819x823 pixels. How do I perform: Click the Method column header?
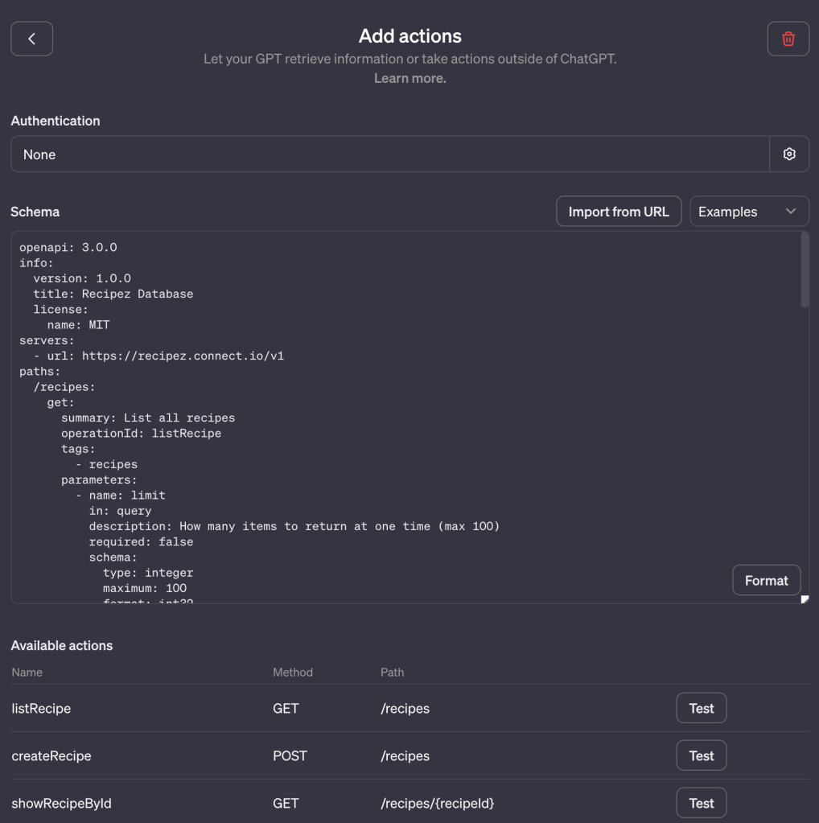pyautogui.click(x=293, y=672)
